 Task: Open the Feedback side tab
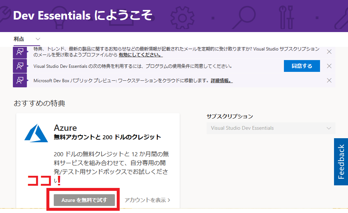point(341,162)
